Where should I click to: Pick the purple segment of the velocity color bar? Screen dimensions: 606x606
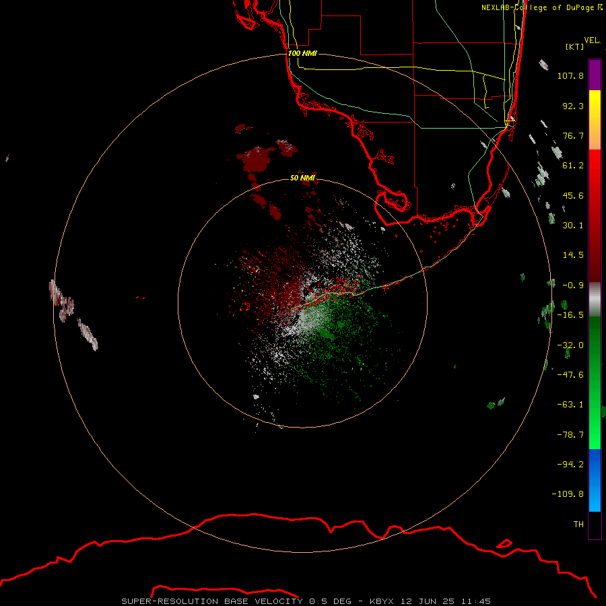point(595,75)
